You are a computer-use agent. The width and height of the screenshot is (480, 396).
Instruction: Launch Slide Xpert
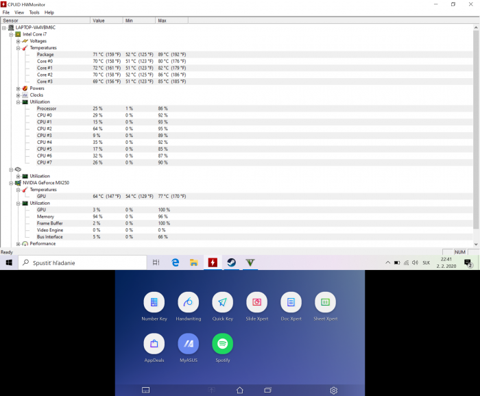(256, 302)
